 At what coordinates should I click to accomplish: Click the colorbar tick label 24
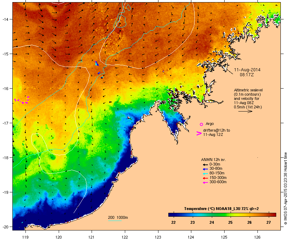[211, 222]
